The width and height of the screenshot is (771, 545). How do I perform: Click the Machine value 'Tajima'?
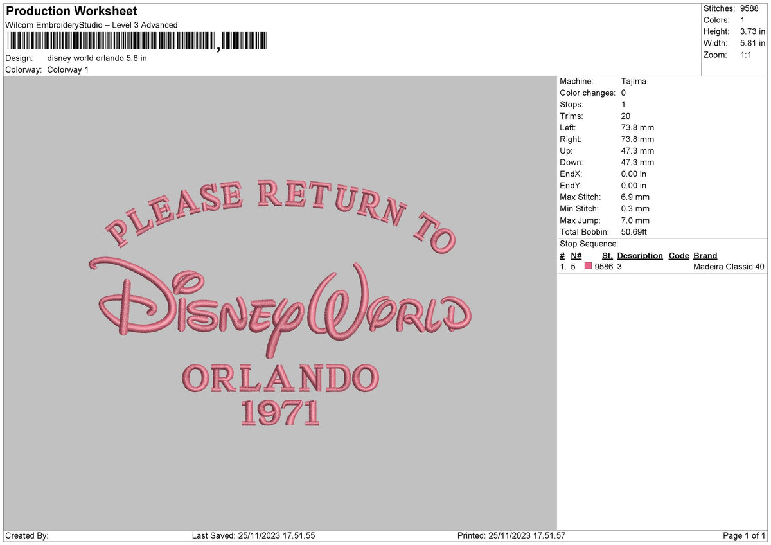click(x=634, y=81)
